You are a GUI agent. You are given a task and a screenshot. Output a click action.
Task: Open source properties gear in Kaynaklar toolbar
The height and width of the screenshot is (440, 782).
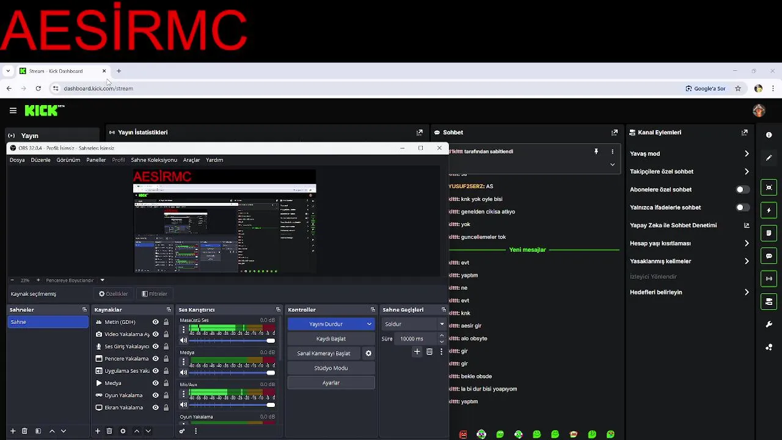point(123,431)
